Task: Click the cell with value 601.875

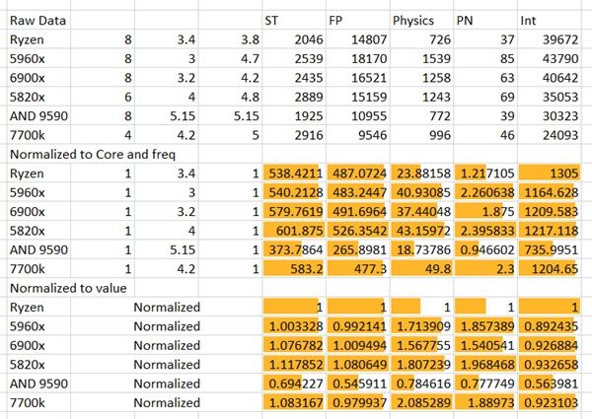Action: [x=294, y=231]
